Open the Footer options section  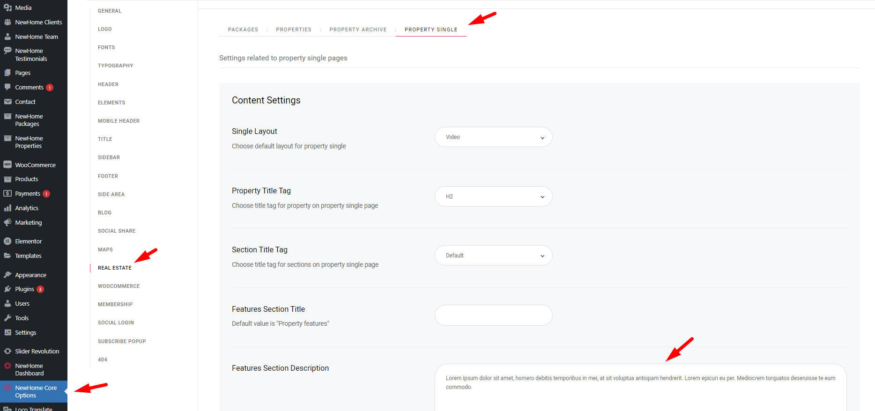coord(108,176)
